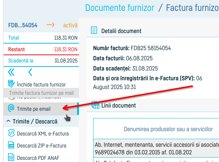Screen dimensions: 219x162
Task: Click the ZIP e-Factura file icon
Action: (x=11, y=146)
